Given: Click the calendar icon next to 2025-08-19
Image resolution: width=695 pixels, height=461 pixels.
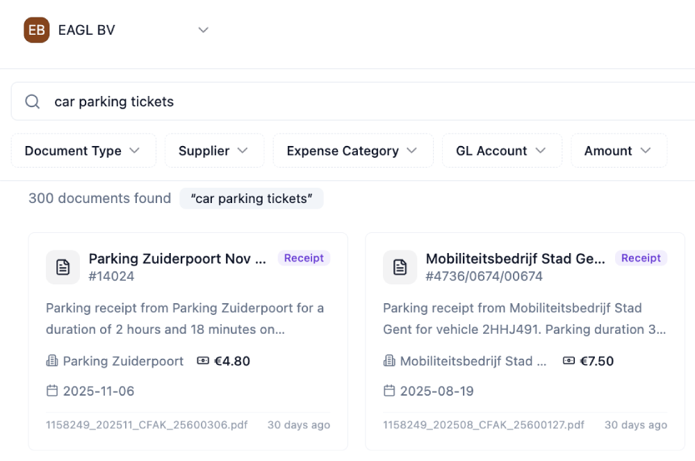Looking at the screenshot, I should coord(389,391).
